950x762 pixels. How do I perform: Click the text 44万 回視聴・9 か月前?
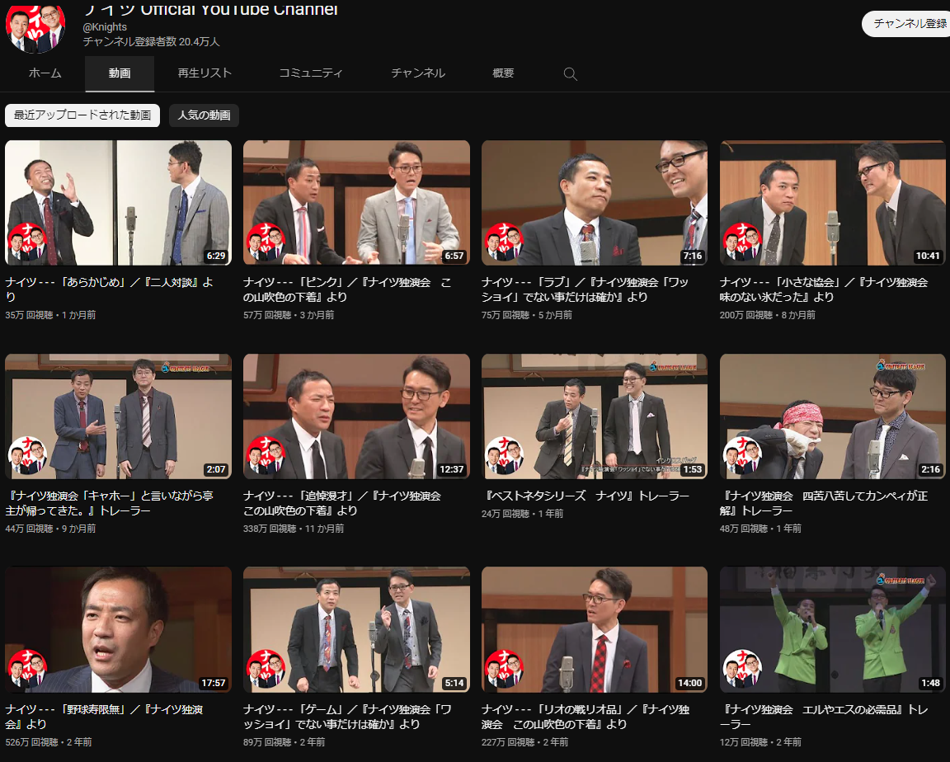[x=51, y=529]
